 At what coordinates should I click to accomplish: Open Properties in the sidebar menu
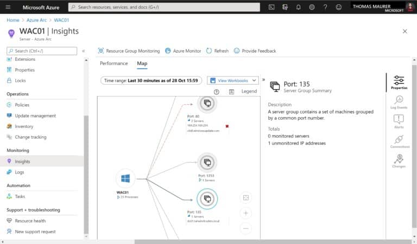click(x=24, y=70)
